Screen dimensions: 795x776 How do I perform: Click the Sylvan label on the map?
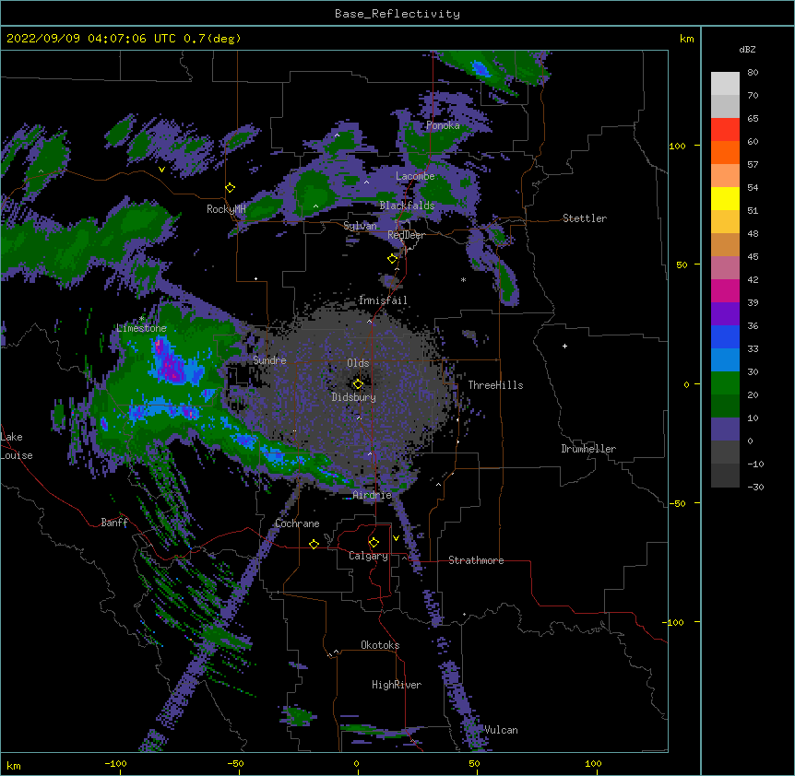pos(360,226)
